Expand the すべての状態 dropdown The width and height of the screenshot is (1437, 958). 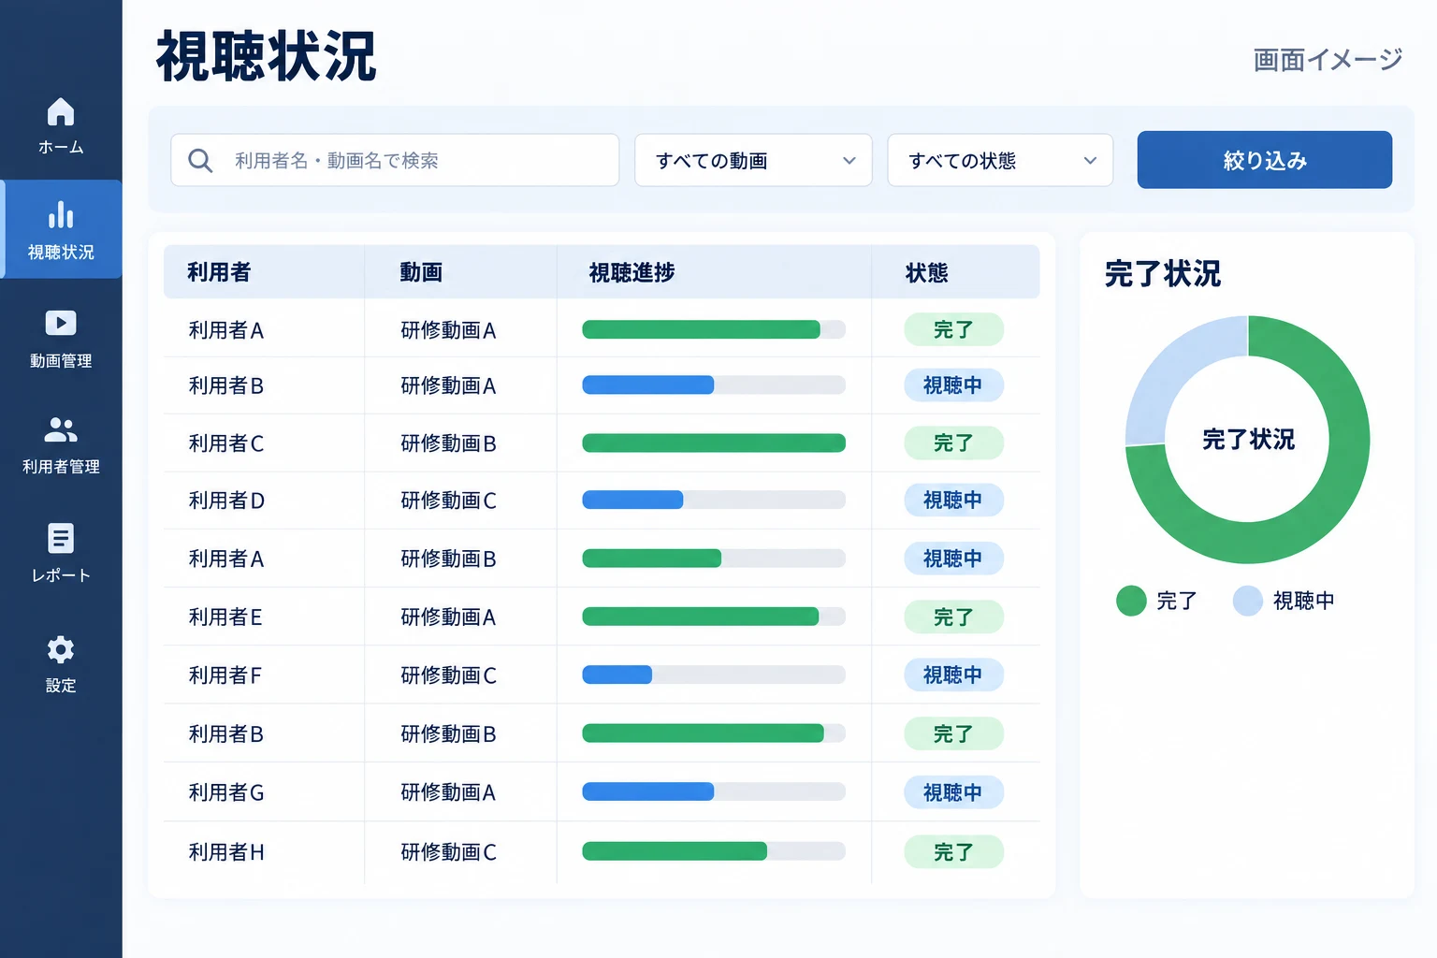(1000, 160)
